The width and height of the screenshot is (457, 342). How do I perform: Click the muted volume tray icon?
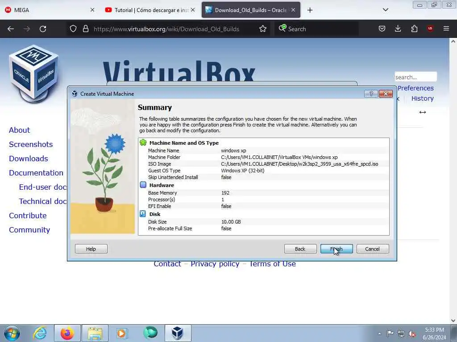tap(412, 334)
